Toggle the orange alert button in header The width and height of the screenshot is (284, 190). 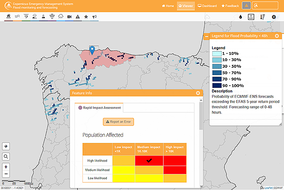[x=247, y=6]
